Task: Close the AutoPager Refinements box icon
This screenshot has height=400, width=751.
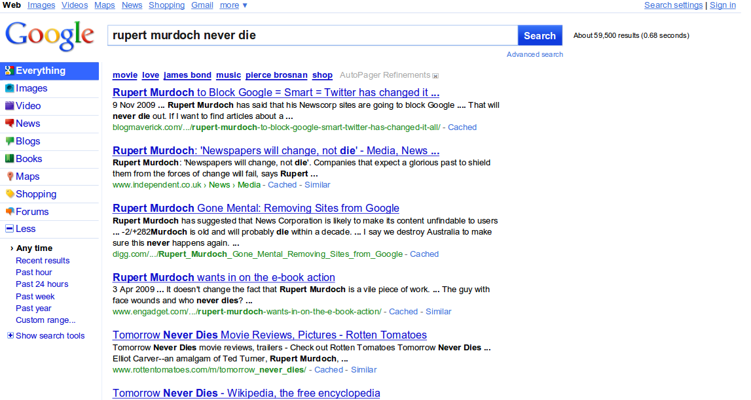Action: pyautogui.click(x=435, y=76)
